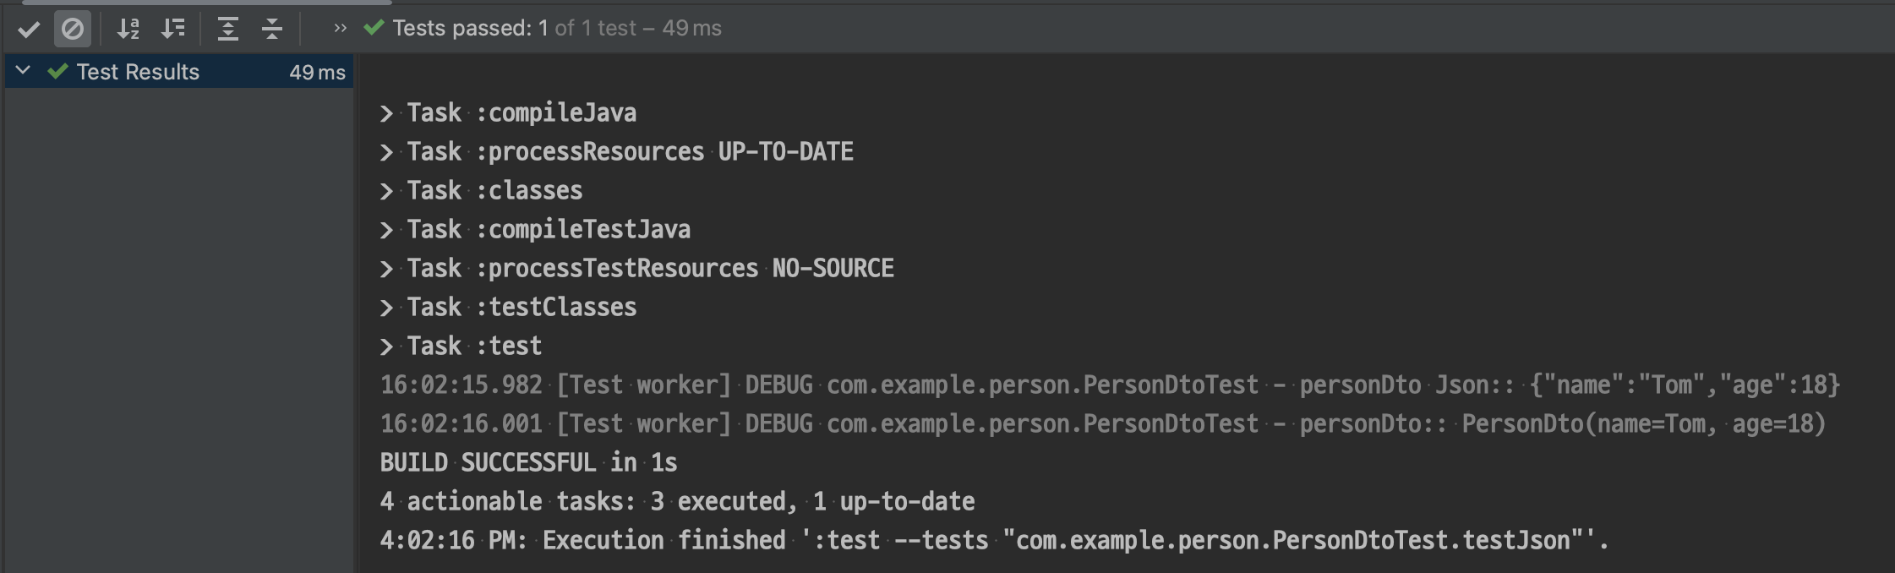1895x573 pixels.
Task: Expand the Task :compileJava output
Action: pyautogui.click(x=386, y=113)
